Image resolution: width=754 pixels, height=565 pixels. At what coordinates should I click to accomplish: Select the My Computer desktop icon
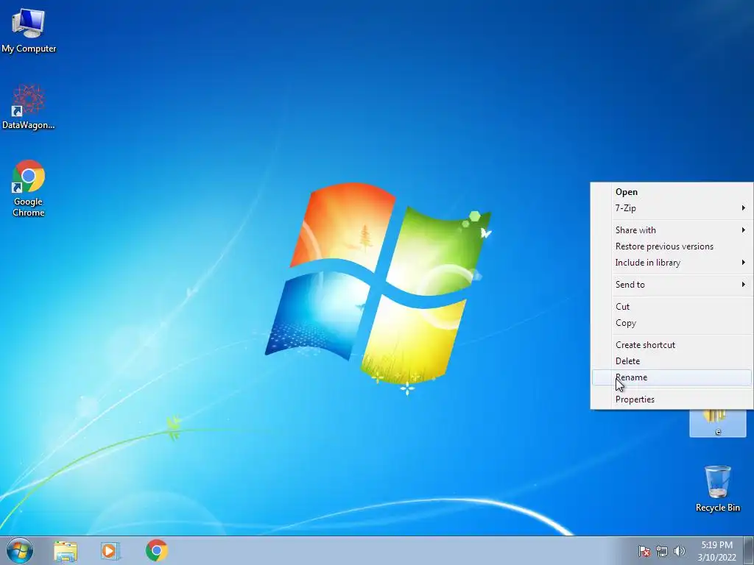[x=29, y=29]
